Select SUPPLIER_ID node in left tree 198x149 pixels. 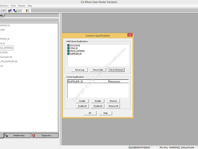tap(5, 39)
